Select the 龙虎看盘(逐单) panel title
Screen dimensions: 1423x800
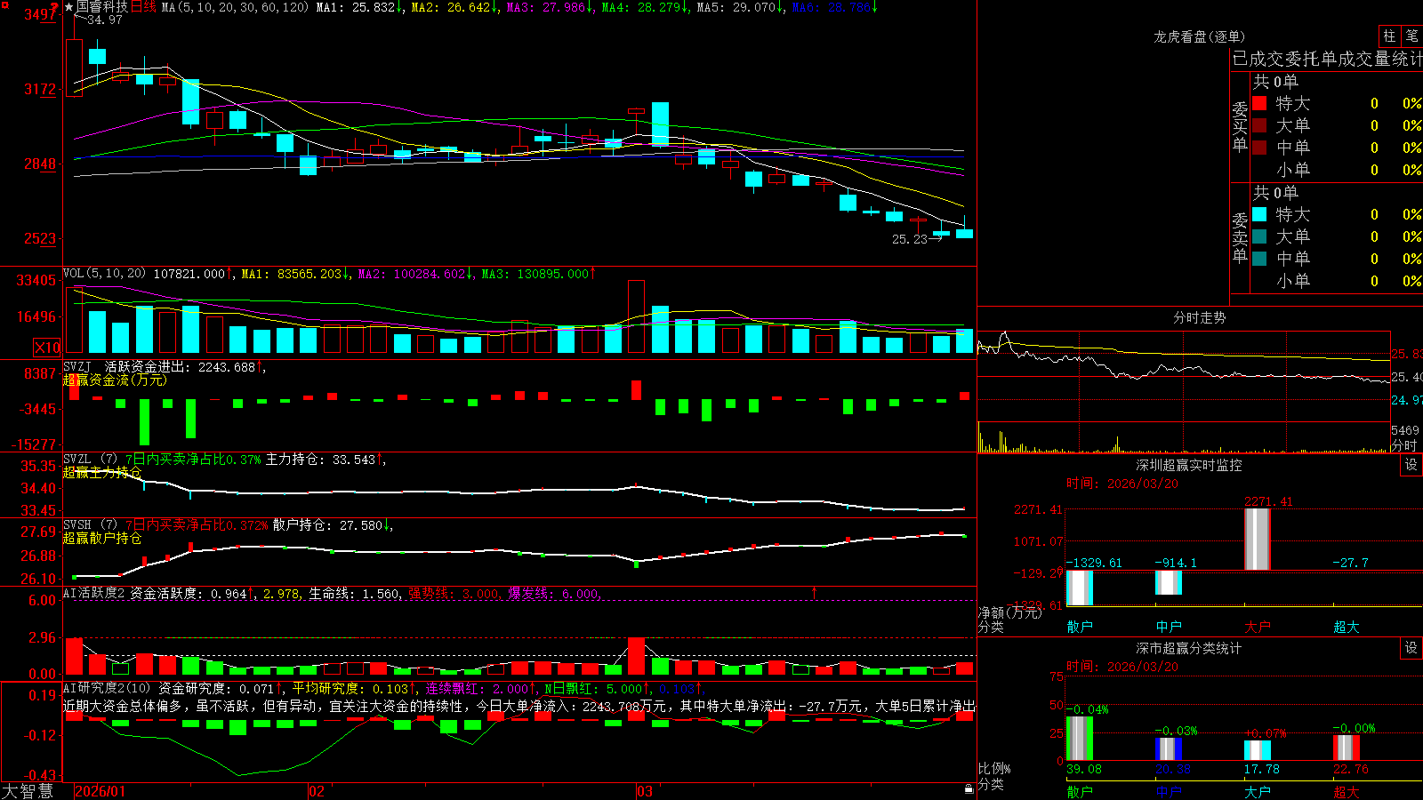(1199, 36)
